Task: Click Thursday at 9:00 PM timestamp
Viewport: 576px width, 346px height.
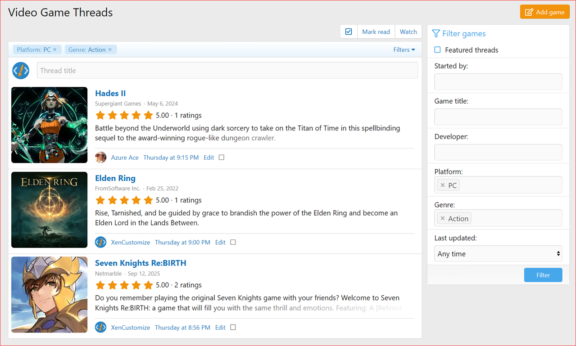Action: (182, 243)
